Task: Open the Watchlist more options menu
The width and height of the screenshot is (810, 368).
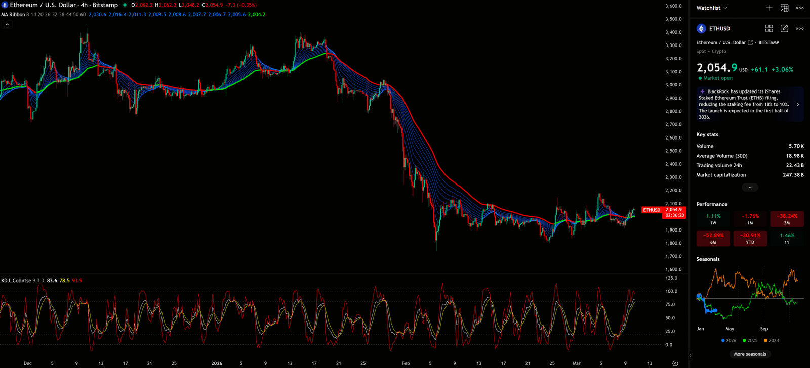Action: coord(799,8)
